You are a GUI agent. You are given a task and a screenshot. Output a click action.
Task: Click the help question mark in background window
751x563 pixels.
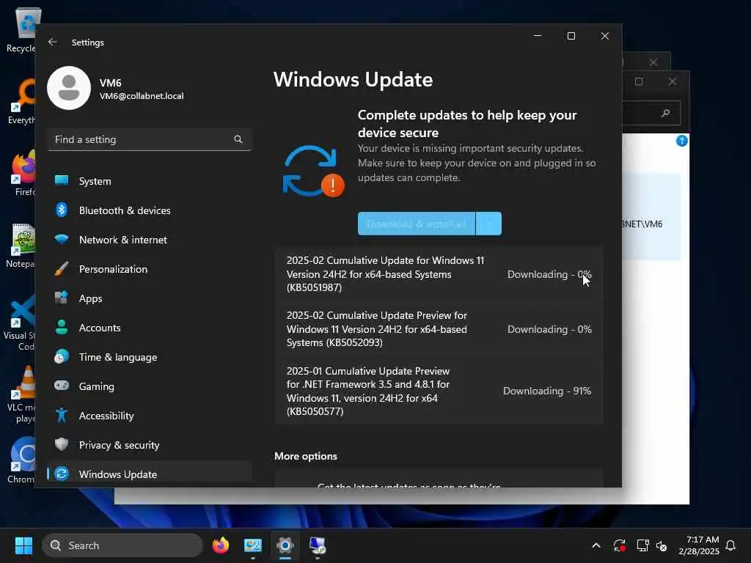coord(681,141)
